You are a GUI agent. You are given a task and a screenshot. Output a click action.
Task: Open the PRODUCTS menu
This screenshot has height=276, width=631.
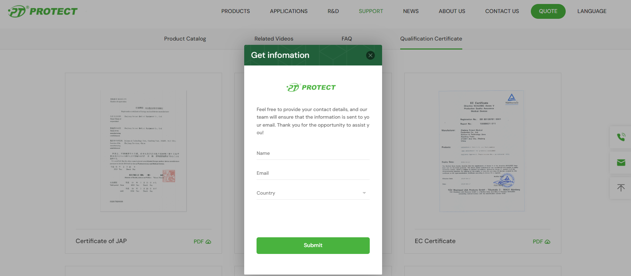[x=235, y=11]
